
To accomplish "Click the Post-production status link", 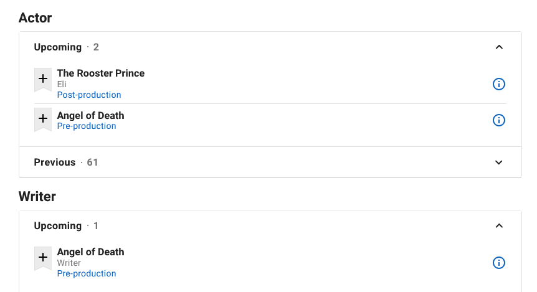I will click(x=89, y=95).
